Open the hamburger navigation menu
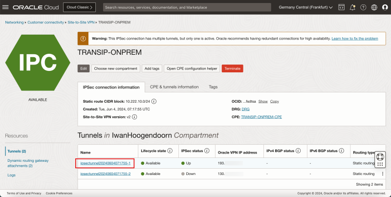 pos(6,7)
